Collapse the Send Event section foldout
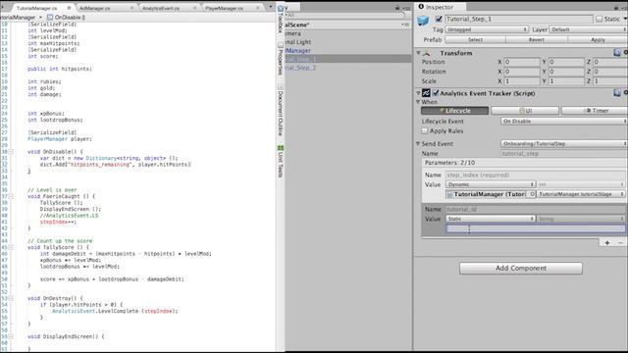Screen dimensions: 628x353 pyautogui.click(x=418, y=143)
